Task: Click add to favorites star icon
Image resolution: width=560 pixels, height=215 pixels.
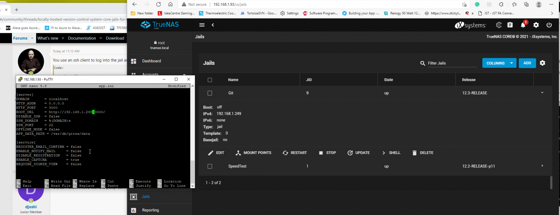Action: [x=464, y=4]
